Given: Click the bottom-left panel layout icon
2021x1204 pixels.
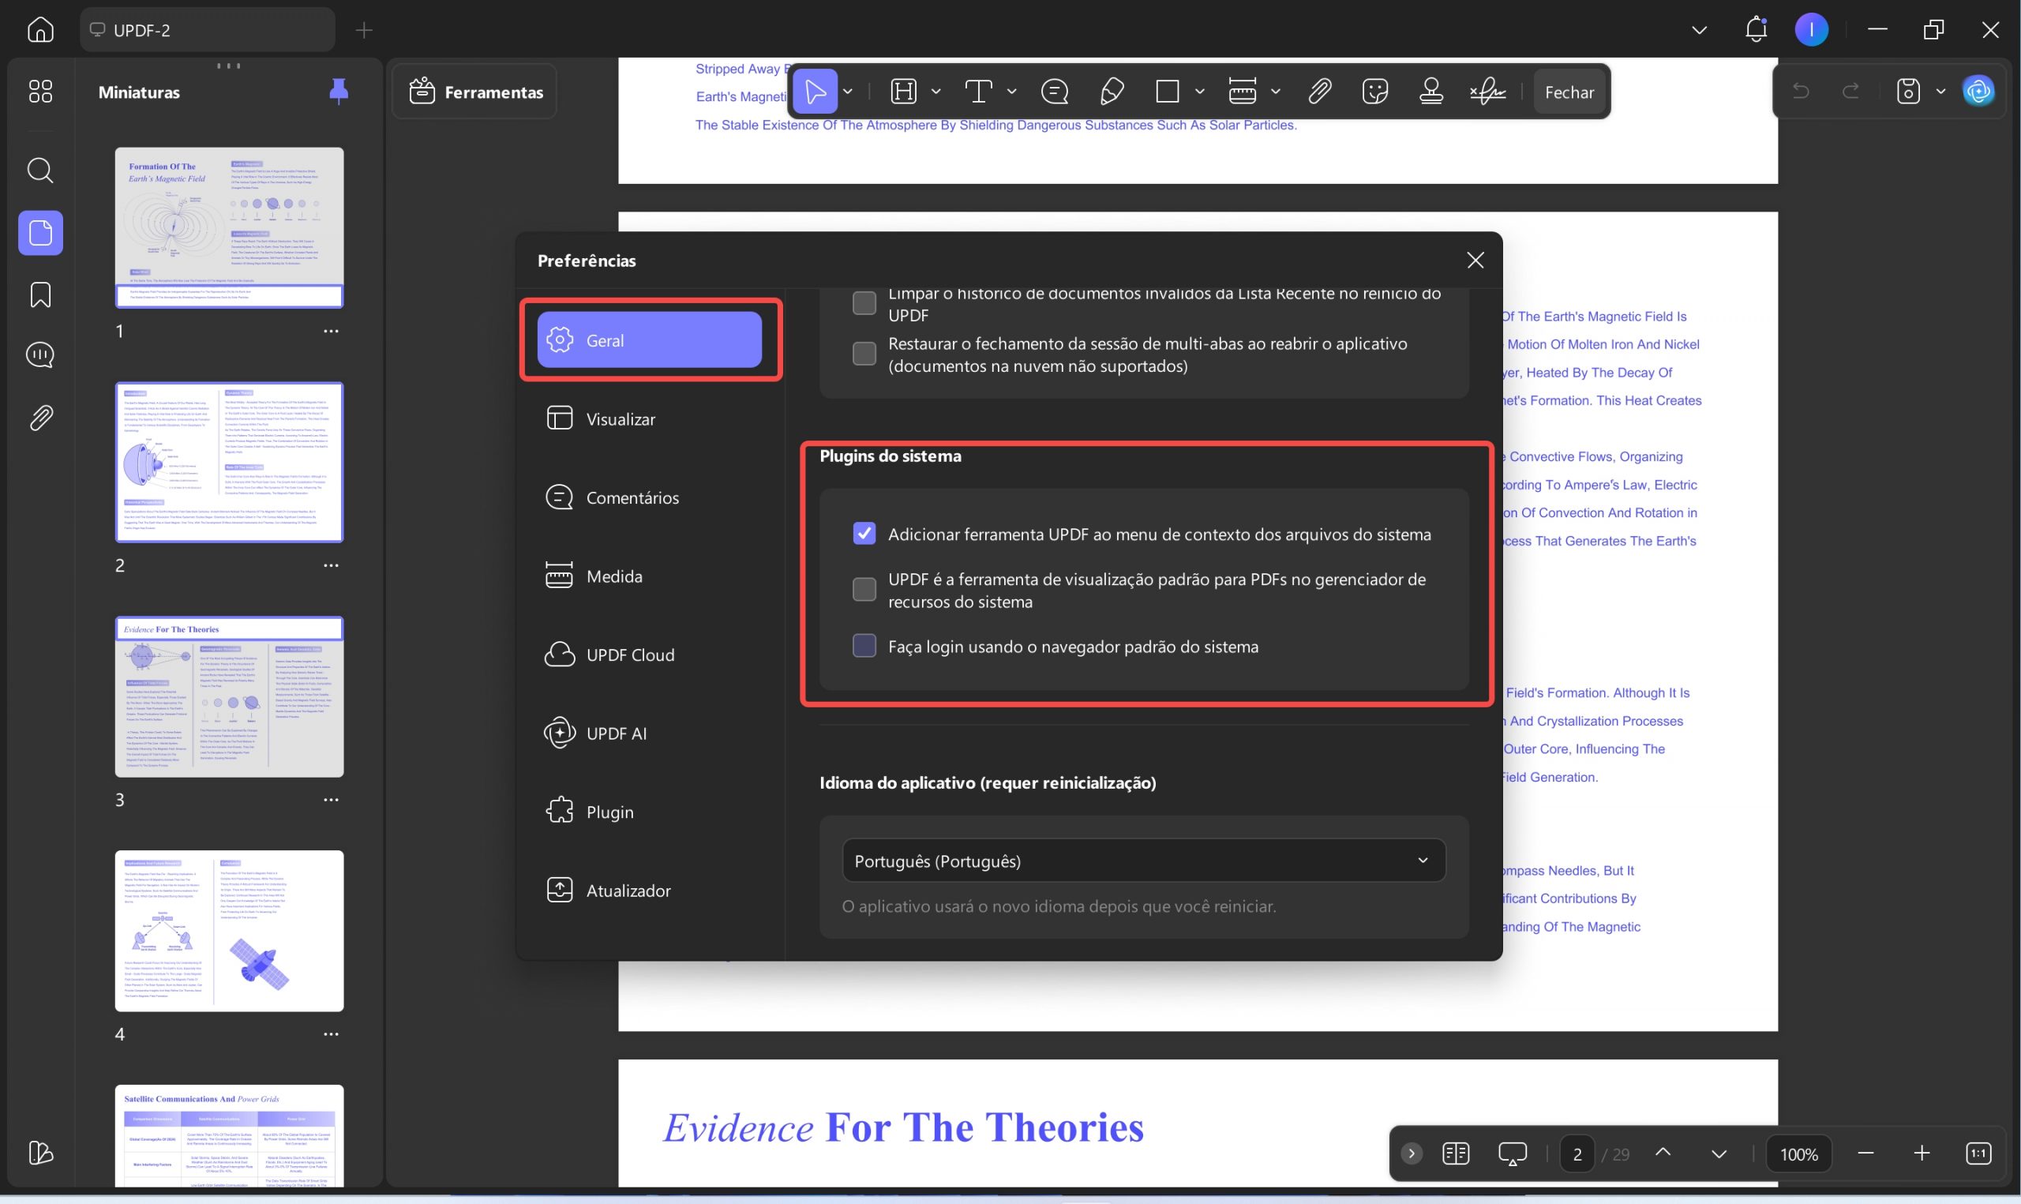Looking at the screenshot, I should (x=40, y=1153).
